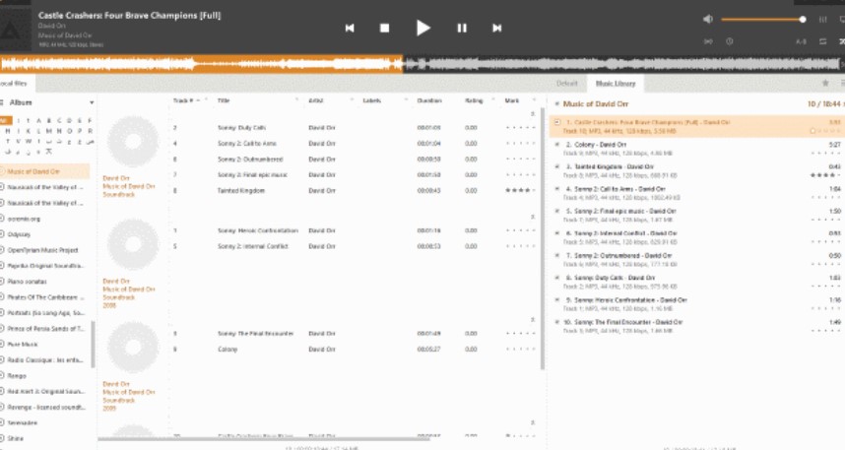The image size is (845, 450).
Task: Filter albums by letter M
Action: [48, 131]
